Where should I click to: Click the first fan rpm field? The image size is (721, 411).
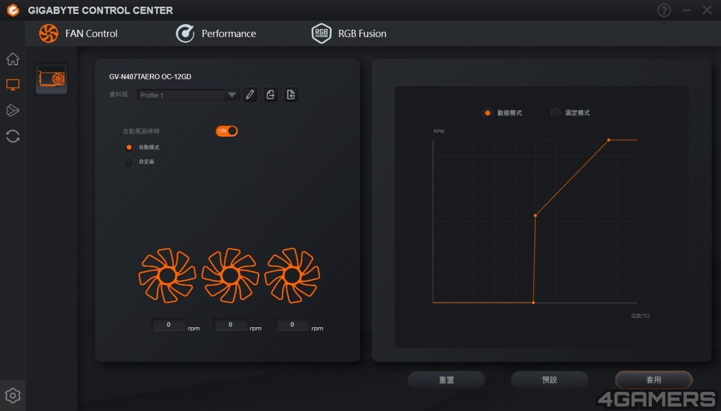point(169,324)
